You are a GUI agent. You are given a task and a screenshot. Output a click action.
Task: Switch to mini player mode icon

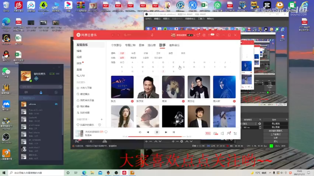[x=218, y=35]
